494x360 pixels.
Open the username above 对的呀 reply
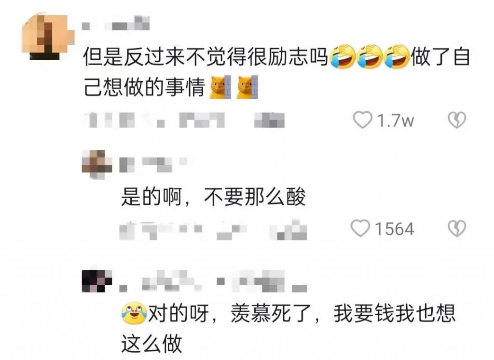tap(213, 280)
